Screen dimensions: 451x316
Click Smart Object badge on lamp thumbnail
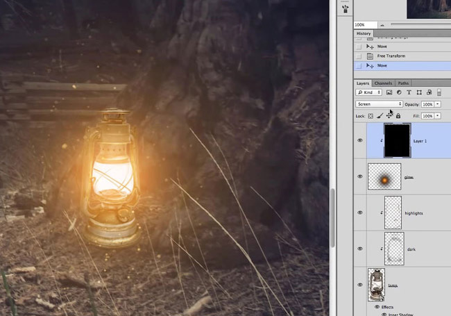pyautogui.click(x=382, y=299)
